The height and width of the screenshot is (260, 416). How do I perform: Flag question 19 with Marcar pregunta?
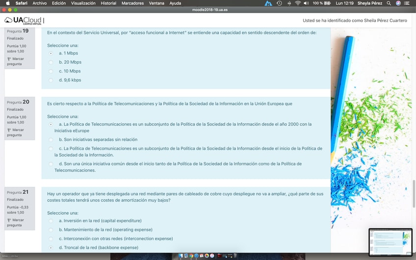(x=15, y=61)
